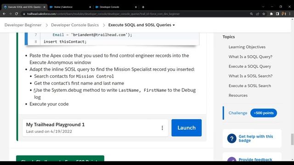Go to the Challenge section link

[x=238, y=113]
